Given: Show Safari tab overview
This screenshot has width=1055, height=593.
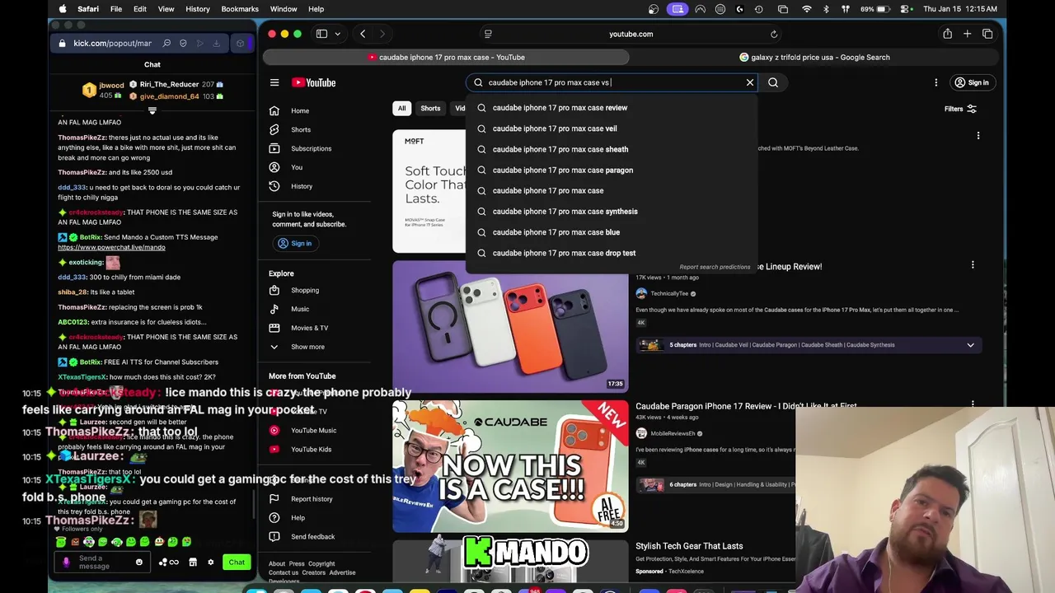Looking at the screenshot, I should click(x=987, y=34).
